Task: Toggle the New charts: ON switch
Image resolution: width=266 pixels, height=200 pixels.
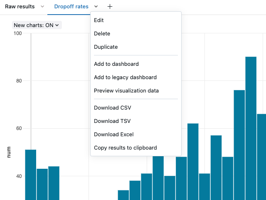Action: 37,25
